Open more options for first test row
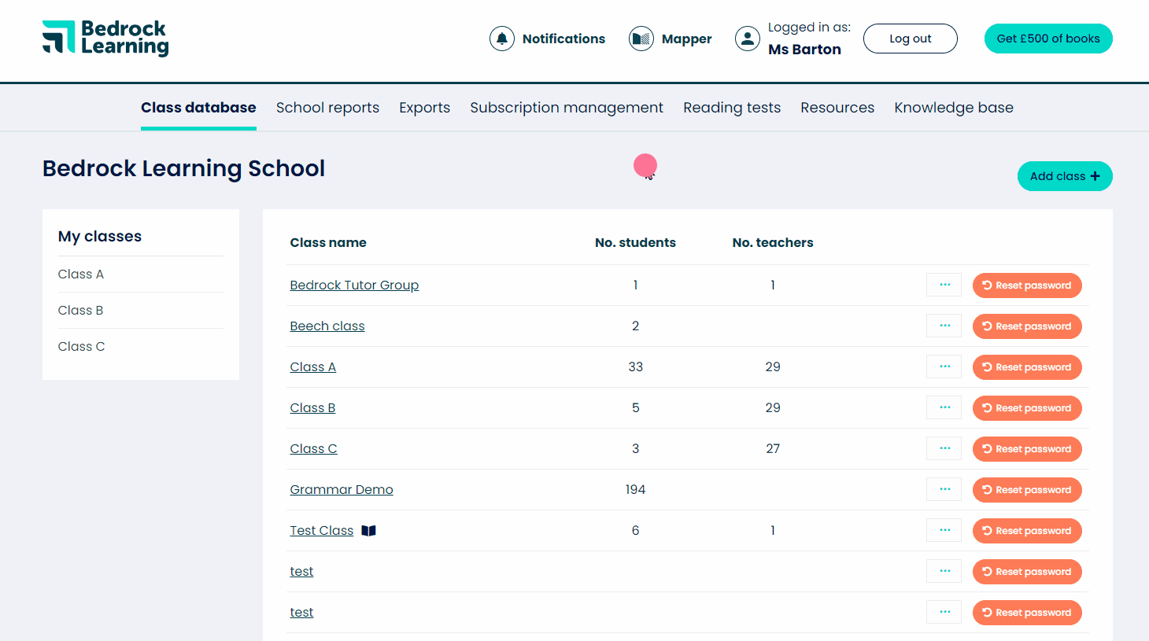This screenshot has width=1149, height=641. 944,571
